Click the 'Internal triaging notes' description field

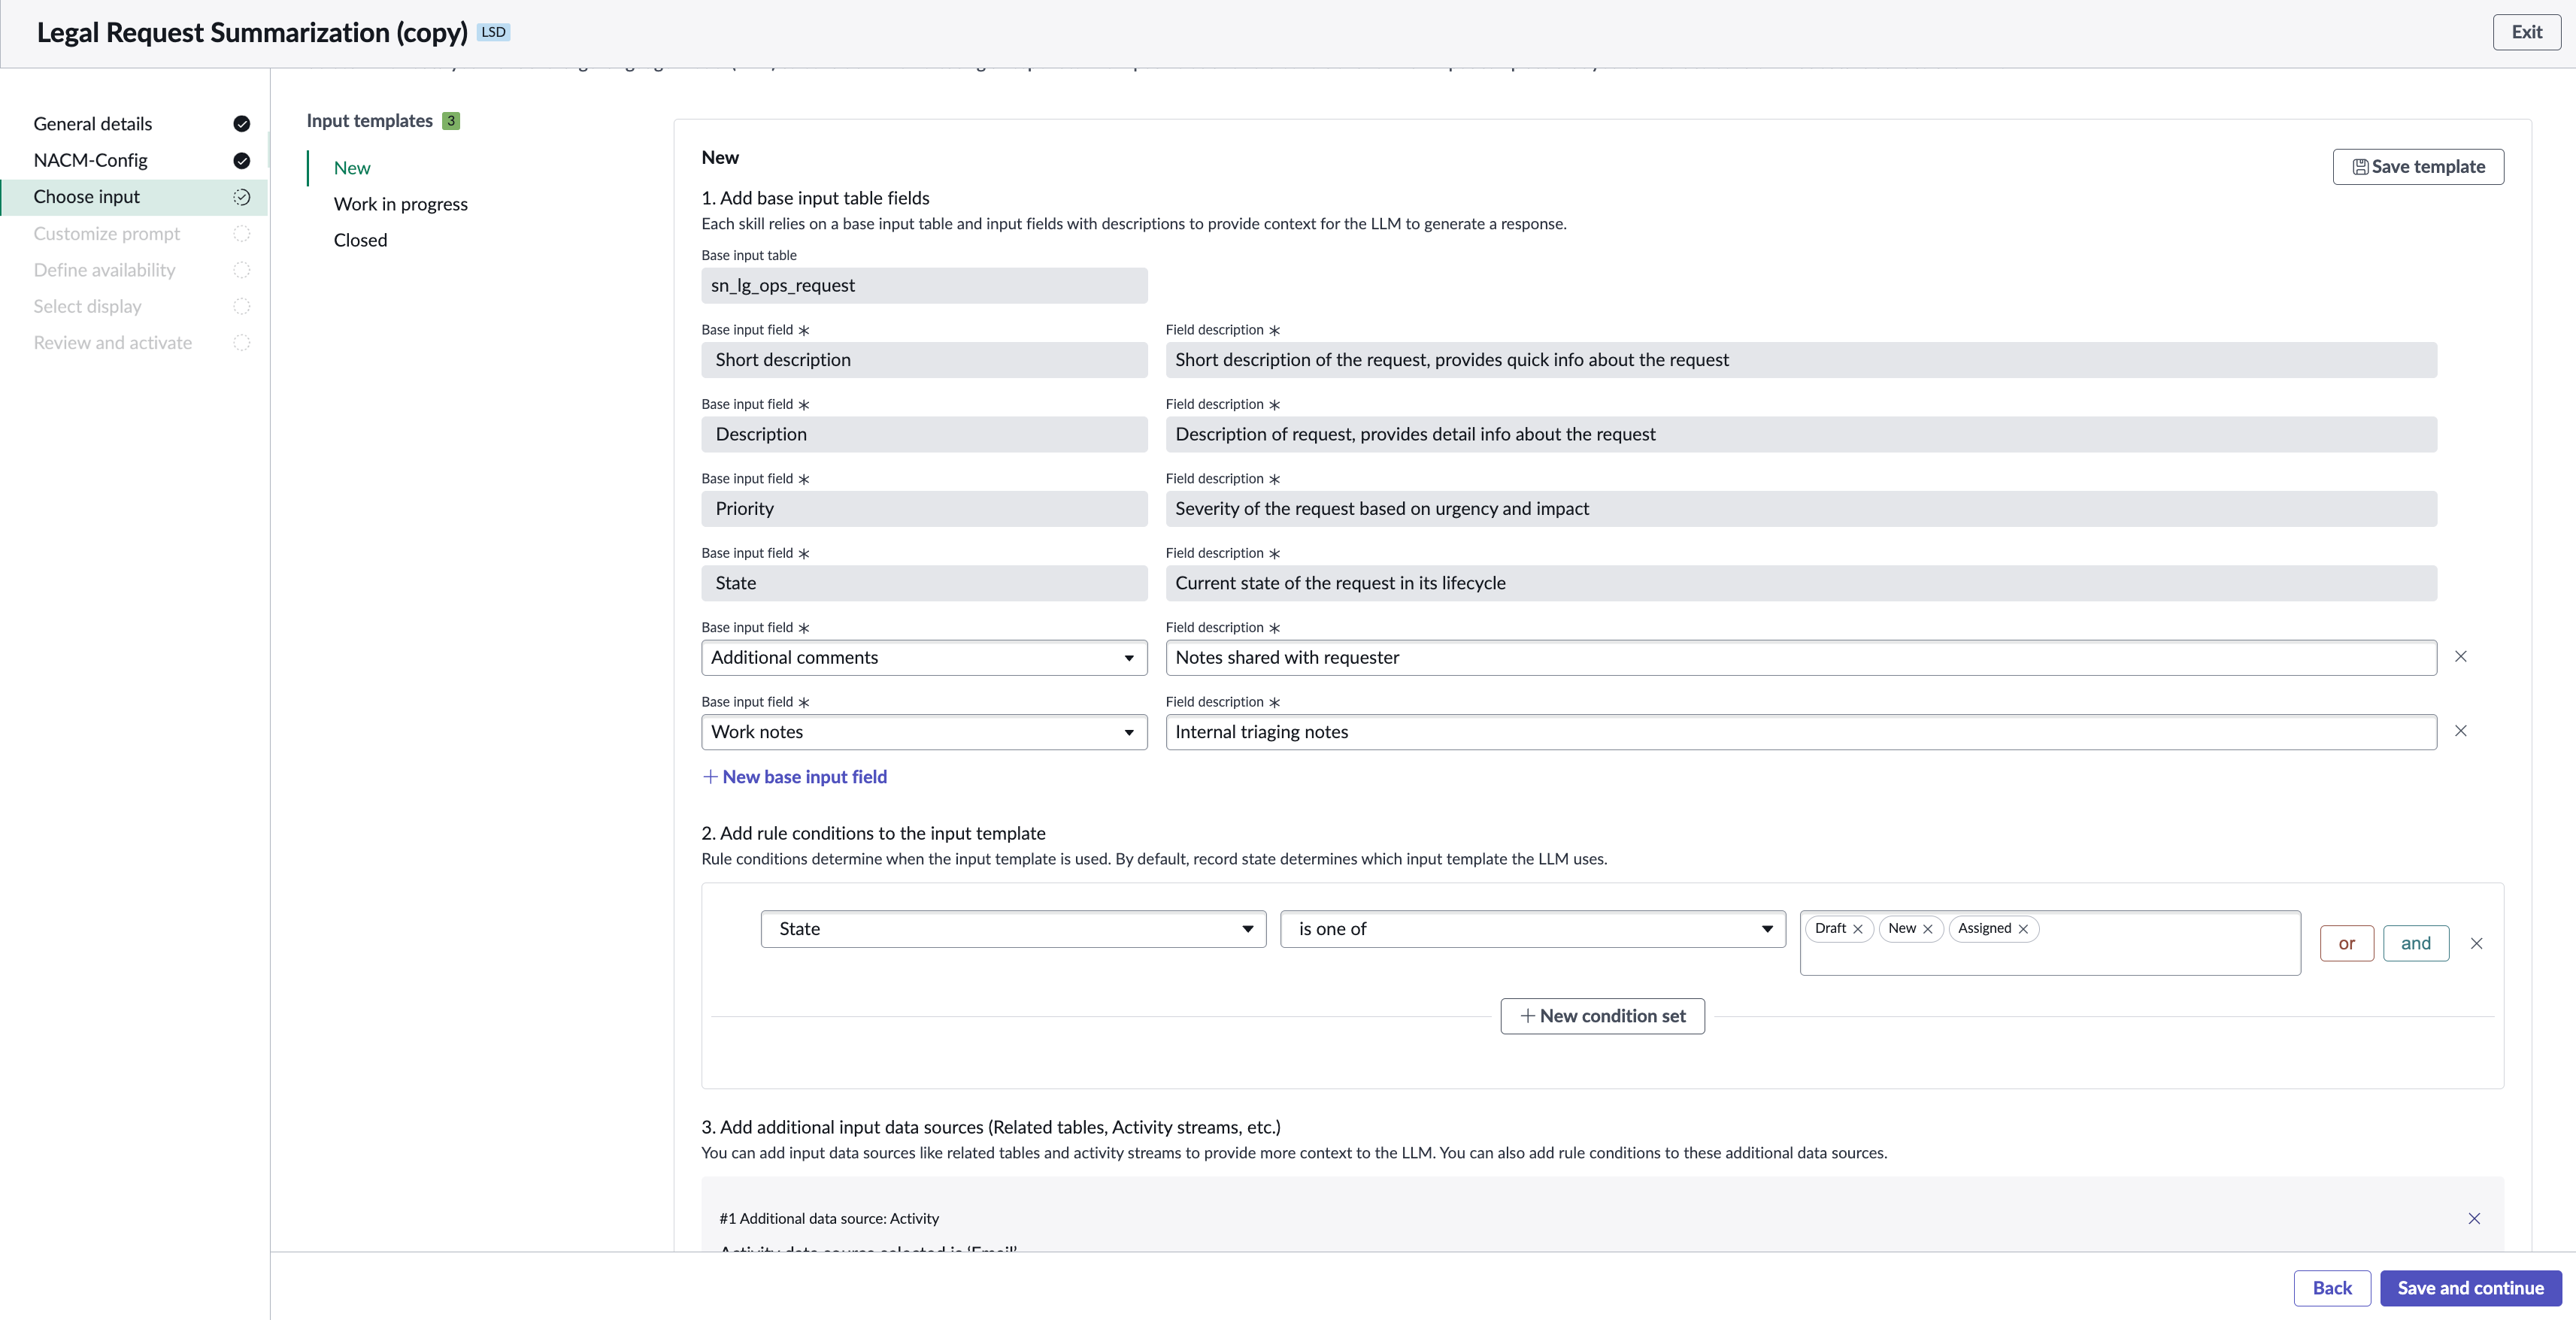pyautogui.click(x=1801, y=732)
